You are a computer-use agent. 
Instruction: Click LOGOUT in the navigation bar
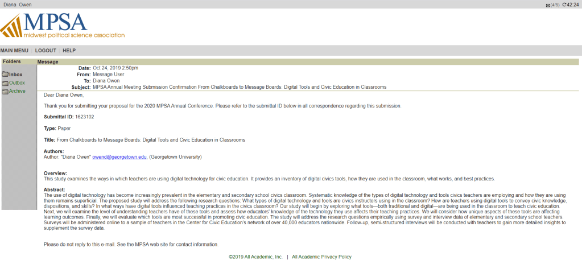coord(46,51)
